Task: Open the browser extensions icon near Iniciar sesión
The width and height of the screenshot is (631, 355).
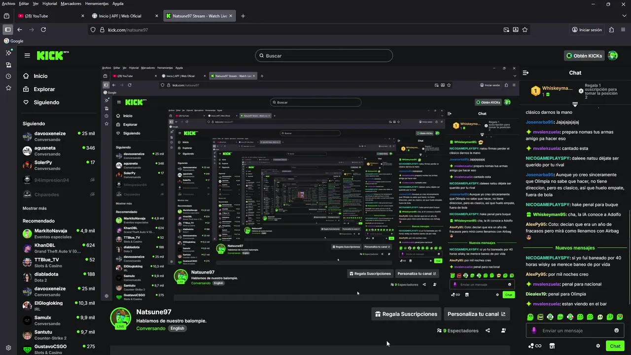Action: coord(611,30)
